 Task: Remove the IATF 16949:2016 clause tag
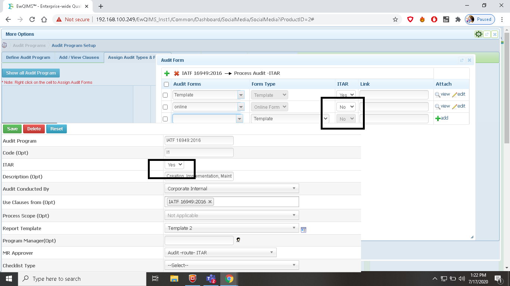pos(210,201)
